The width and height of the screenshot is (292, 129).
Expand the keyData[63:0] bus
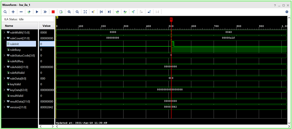[4, 90]
